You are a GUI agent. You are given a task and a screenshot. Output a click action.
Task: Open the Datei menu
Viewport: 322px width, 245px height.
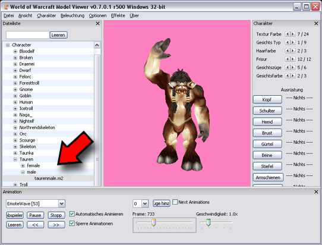tap(9, 15)
